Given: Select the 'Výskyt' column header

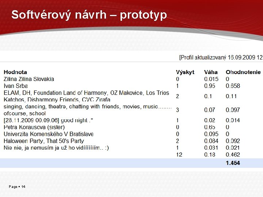Looking at the screenshot, I should (x=185, y=72).
